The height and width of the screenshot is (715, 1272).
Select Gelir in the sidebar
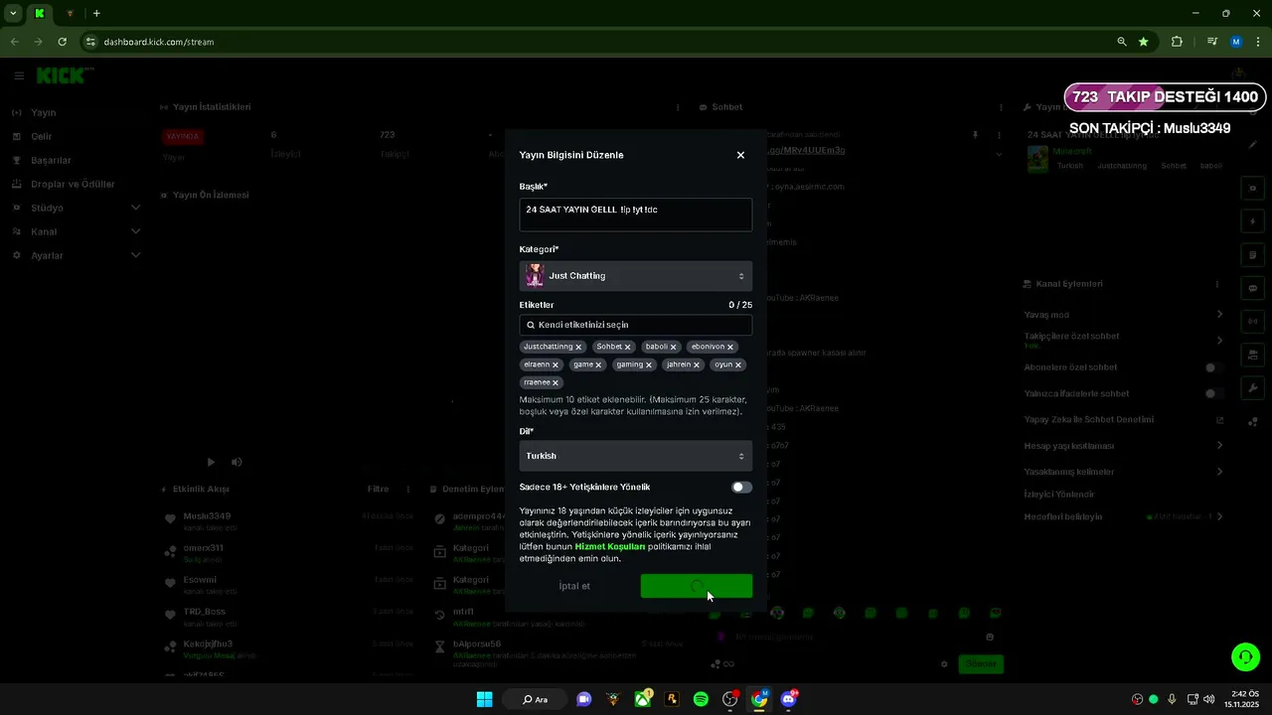coord(41,137)
